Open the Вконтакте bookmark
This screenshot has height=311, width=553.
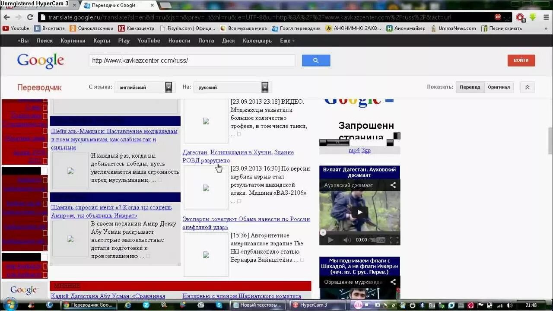(x=50, y=29)
